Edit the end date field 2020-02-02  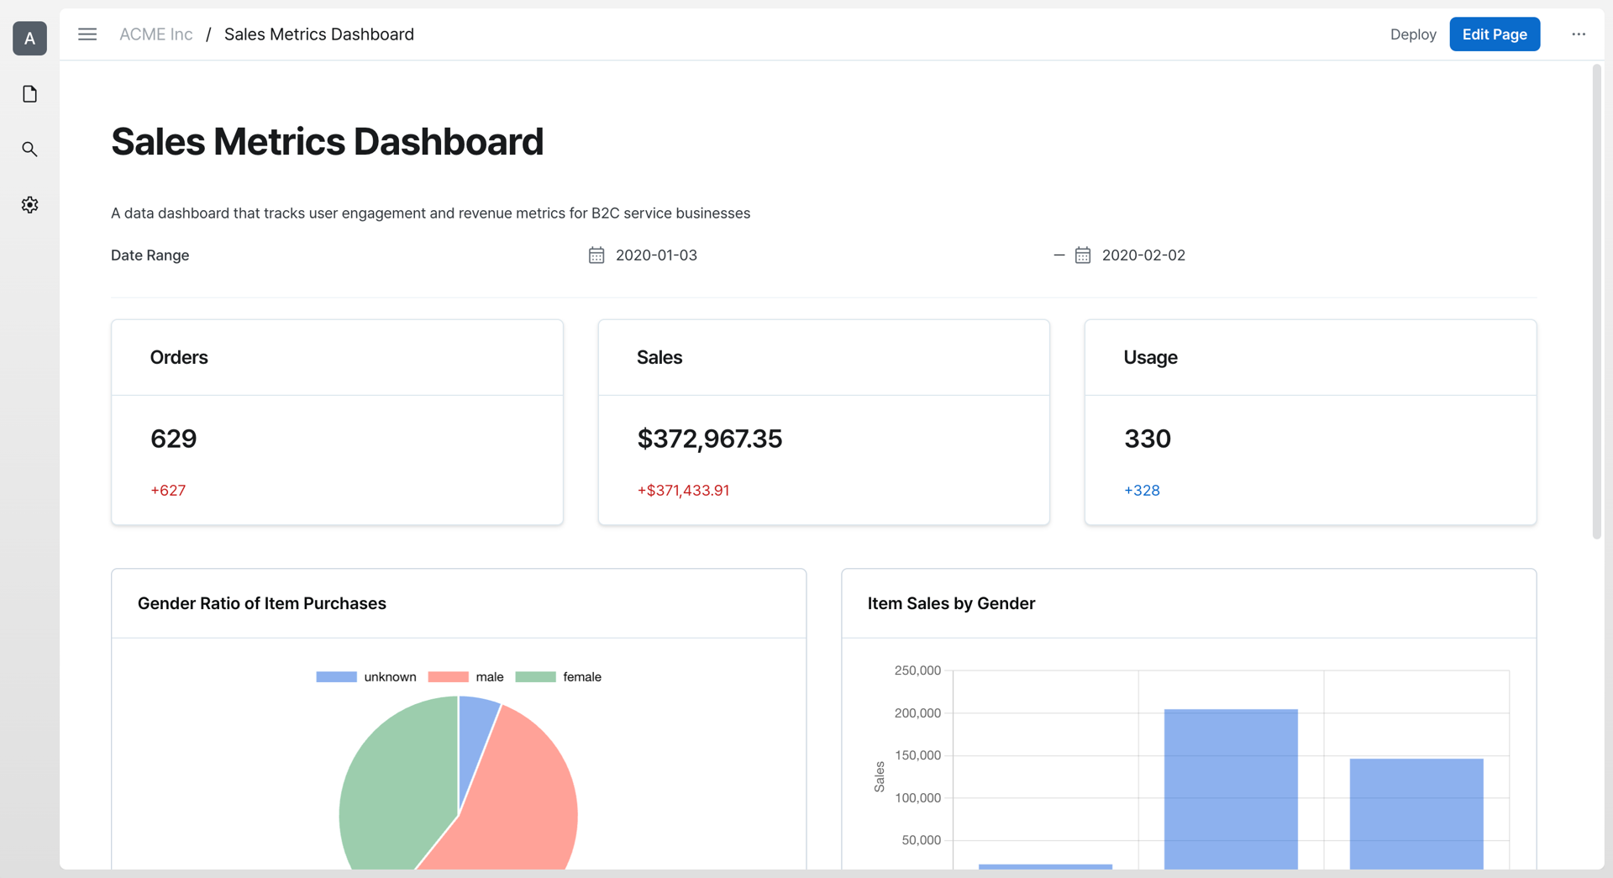click(x=1143, y=255)
